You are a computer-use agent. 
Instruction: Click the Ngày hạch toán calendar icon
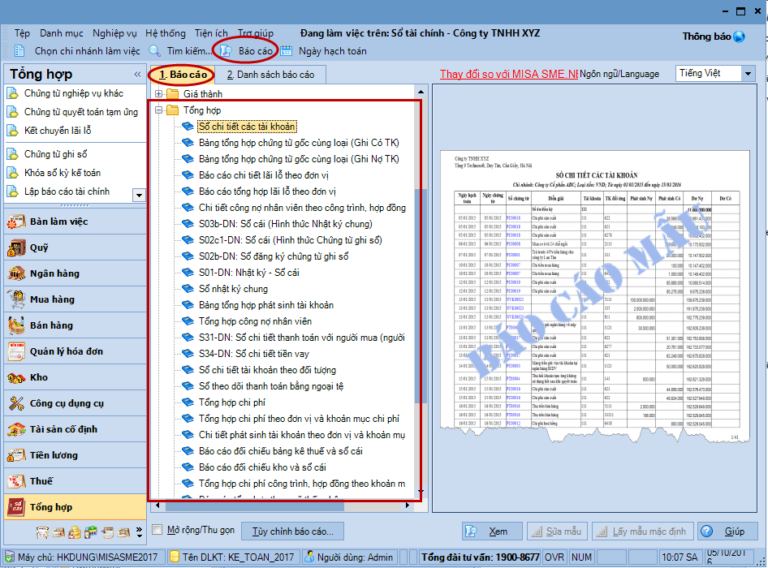(x=287, y=51)
